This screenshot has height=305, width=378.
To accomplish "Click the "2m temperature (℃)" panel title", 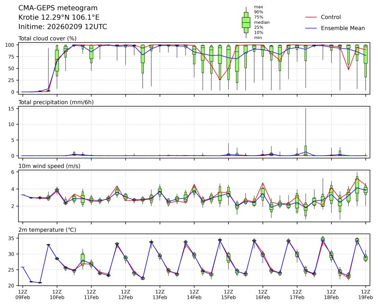I will pyautogui.click(x=47, y=230).
